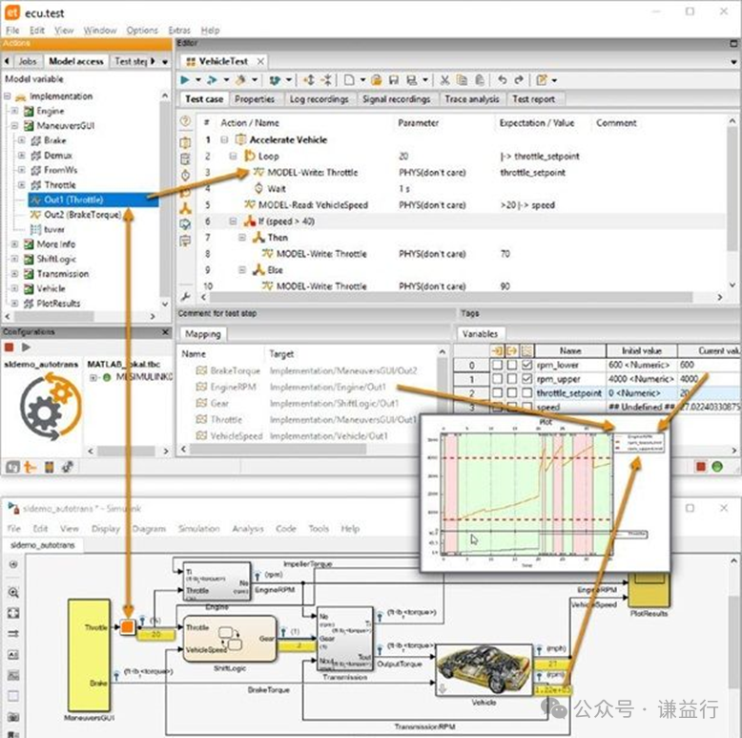Collapse the If (speed > 40) step
Screen dimensions: 742x738
pyautogui.click(x=233, y=221)
